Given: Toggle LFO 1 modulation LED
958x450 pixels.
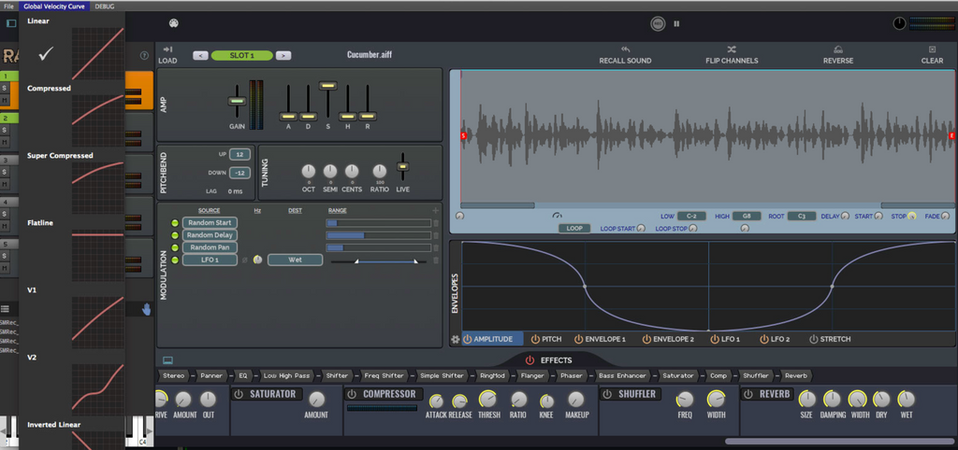Looking at the screenshot, I should 175,260.
